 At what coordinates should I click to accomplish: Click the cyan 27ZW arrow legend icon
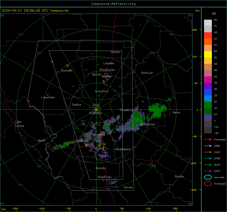[208, 159]
